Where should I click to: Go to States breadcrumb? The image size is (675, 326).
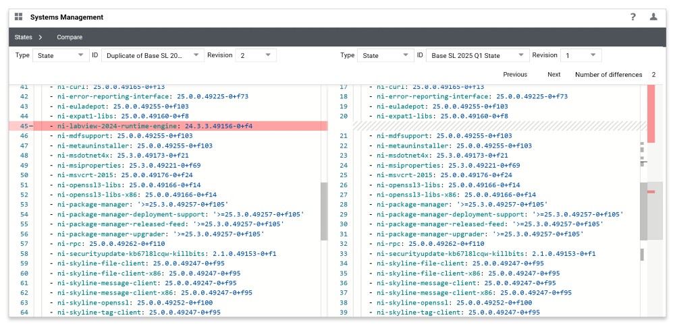point(23,37)
